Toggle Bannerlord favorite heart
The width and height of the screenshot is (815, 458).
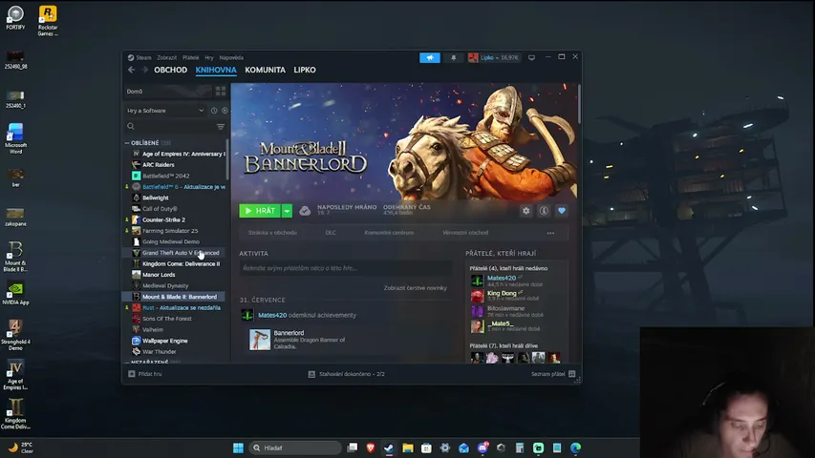tap(562, 211)
